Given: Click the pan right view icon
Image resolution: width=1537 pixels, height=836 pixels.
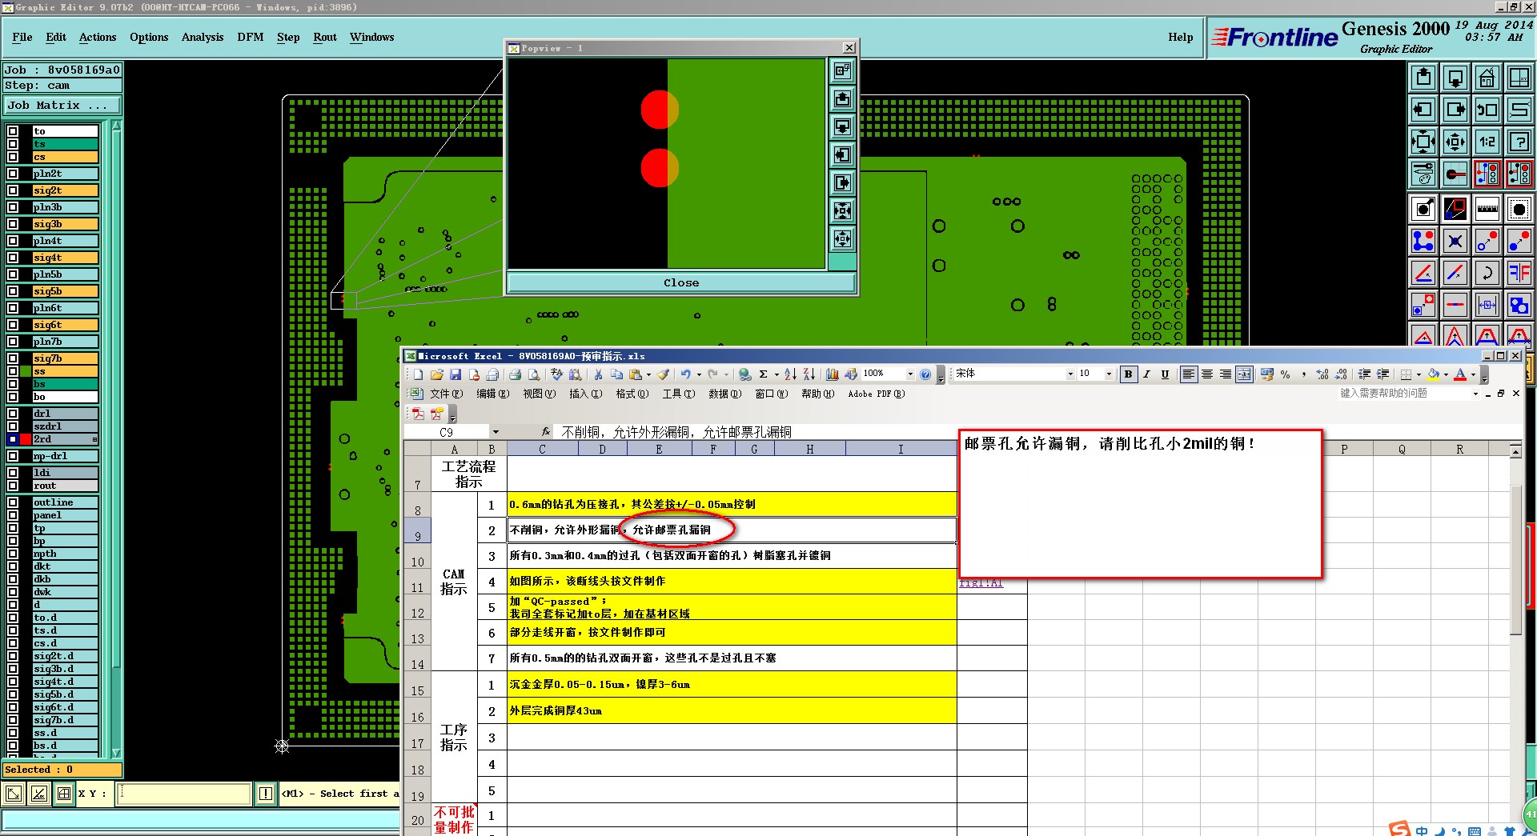Looking at the screenshot, I should [1455, 110].
